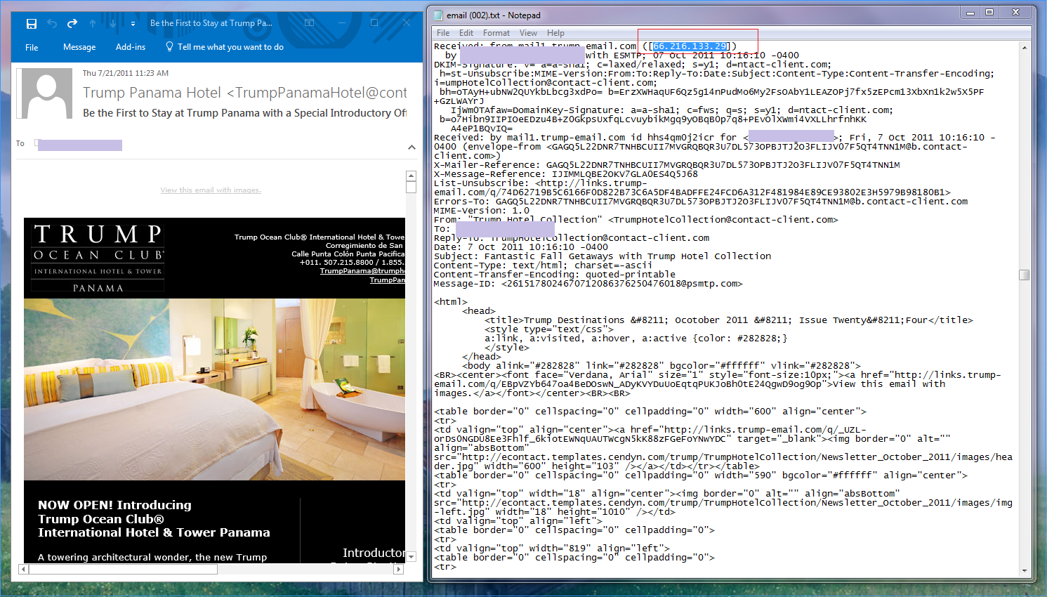Open Notepad's Format menu
Viewport: 1047px width, 597px height.
point(496,33)
